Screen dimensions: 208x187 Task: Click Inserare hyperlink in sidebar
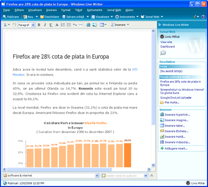click(x=175, y=114)
